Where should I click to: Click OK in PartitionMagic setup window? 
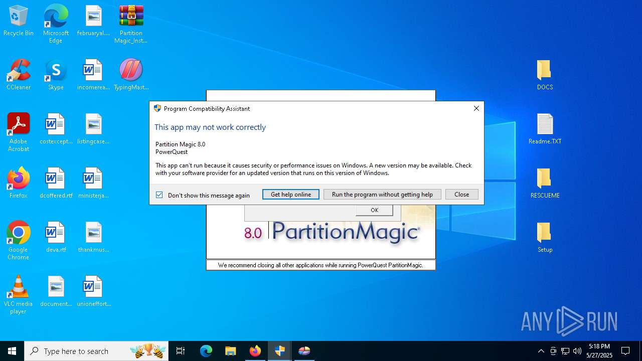pyautogui.click(x=374, y=210)
